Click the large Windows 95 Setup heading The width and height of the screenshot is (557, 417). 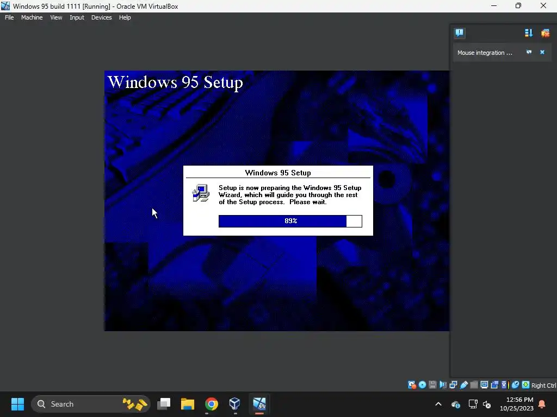pos(175,83)
